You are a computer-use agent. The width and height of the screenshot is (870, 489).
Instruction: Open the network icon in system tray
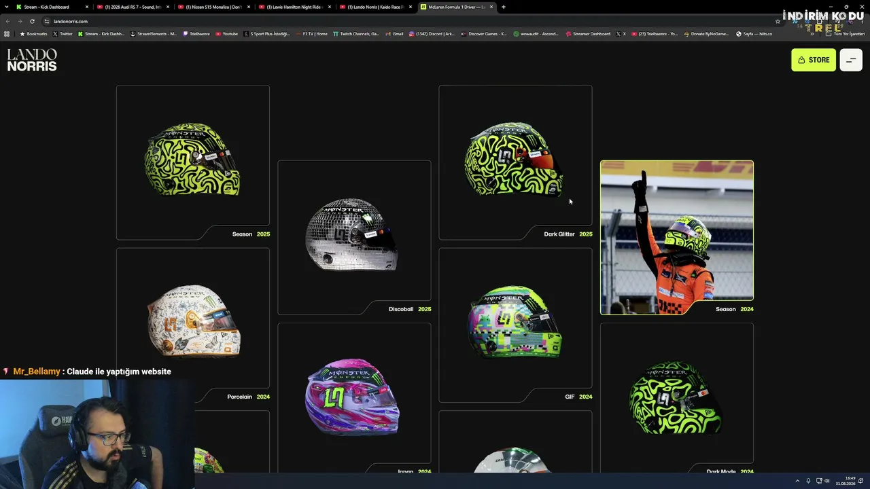(x=819, y=481)
